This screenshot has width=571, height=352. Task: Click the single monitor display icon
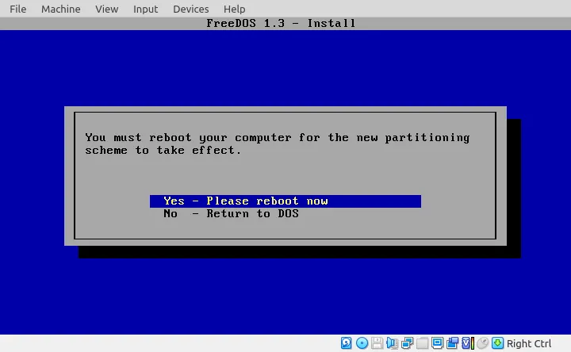tap(438, 343)
